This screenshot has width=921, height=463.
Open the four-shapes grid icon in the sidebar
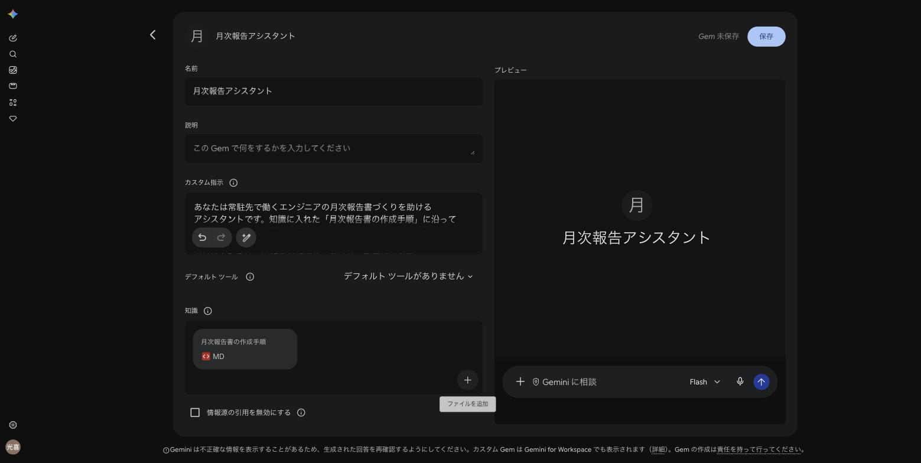pyautogui.click(x=13, y=103)
